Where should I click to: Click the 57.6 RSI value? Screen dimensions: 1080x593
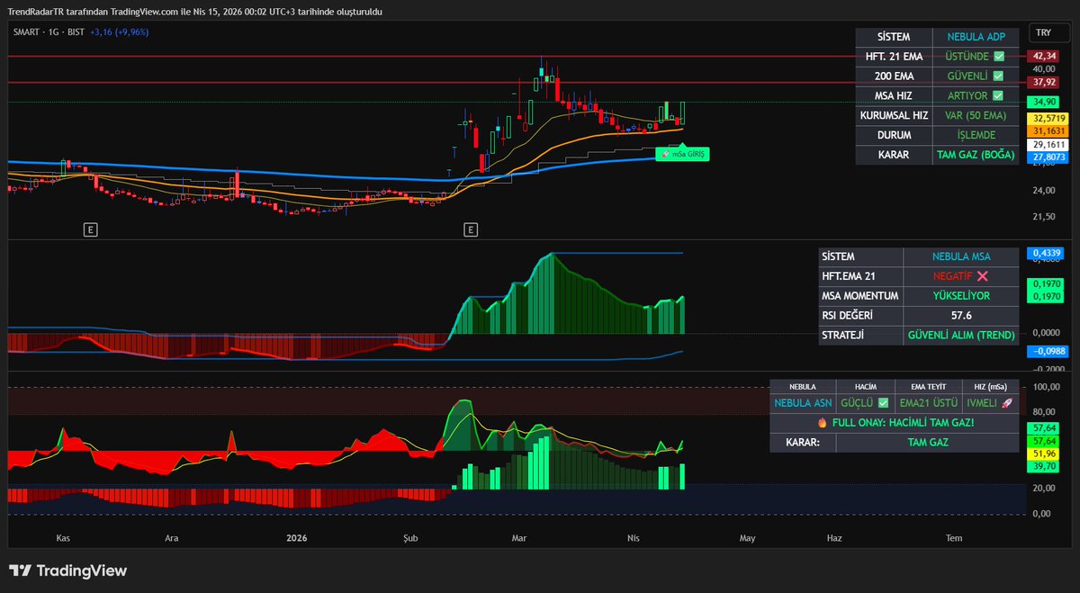click(962, 316)
